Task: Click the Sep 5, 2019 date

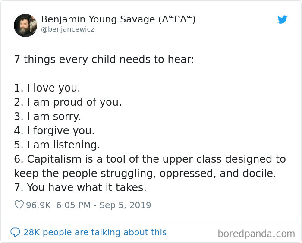Action: pyautogui.click(x=125, y=205)
